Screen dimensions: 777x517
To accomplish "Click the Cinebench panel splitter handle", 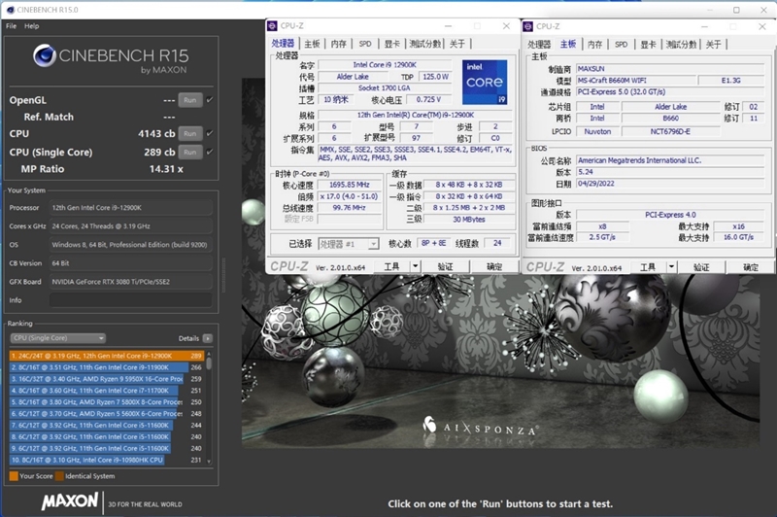I will [x=223, y=276].
